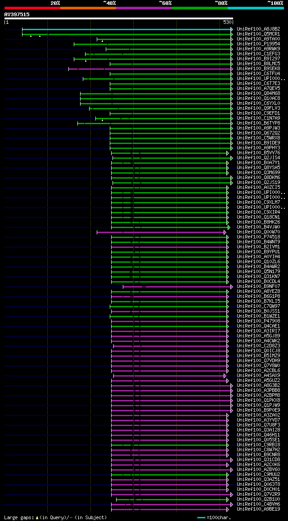Click the UniRef100_C1EFG3 label
288x521 pixels.
tap(258, 54)
